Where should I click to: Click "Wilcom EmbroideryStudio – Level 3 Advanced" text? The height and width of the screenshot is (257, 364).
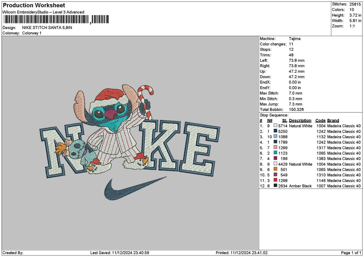pos(43,12)
